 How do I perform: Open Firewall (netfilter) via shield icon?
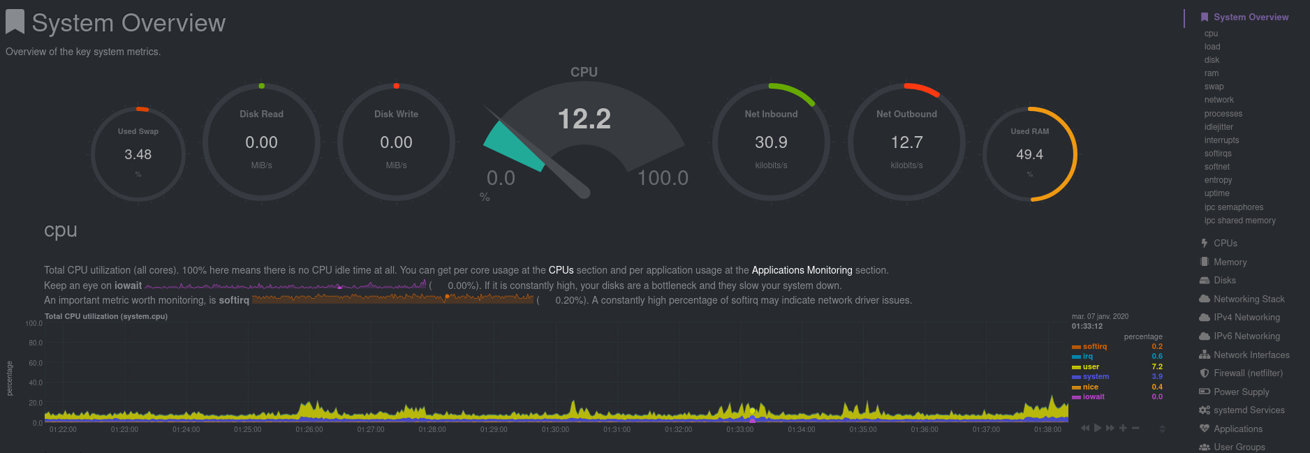(1205, 373)
